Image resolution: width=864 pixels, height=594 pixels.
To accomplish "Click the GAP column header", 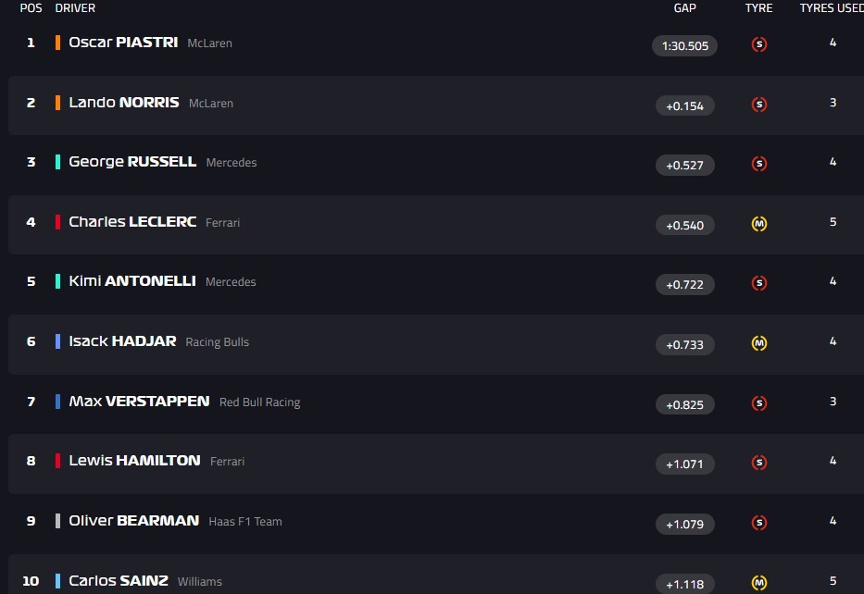I will pos(685,8).
